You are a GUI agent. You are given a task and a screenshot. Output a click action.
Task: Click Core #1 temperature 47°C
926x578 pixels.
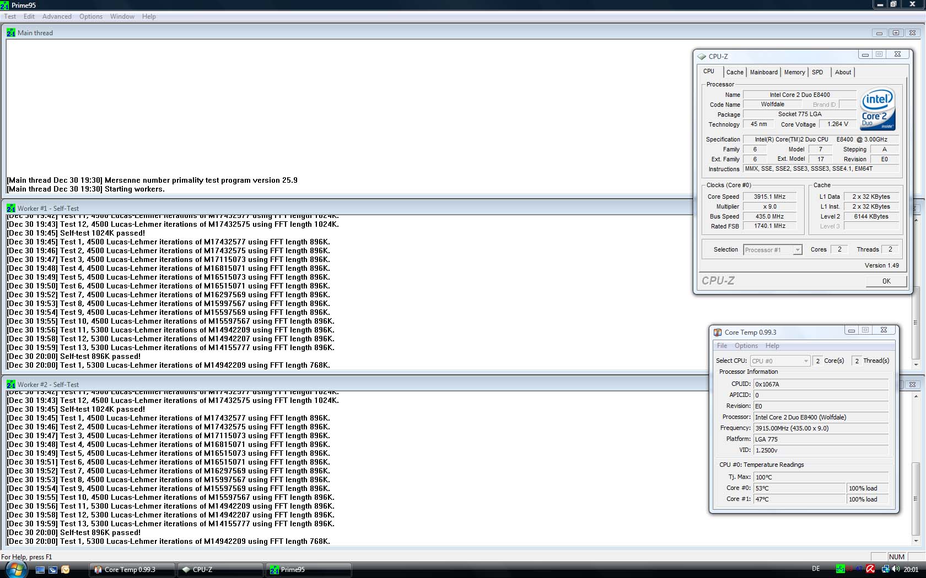tap(799, 499)
